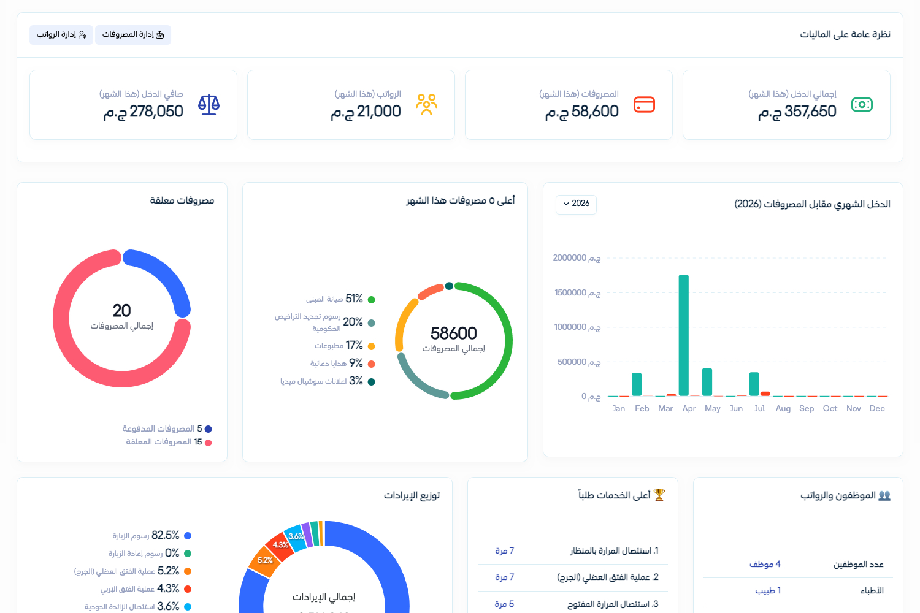The height and width of the screenshot is (613, 920).
Task: Expand the 2026 year dropdown
Action: pyautogui.click(x=576, y=204)
